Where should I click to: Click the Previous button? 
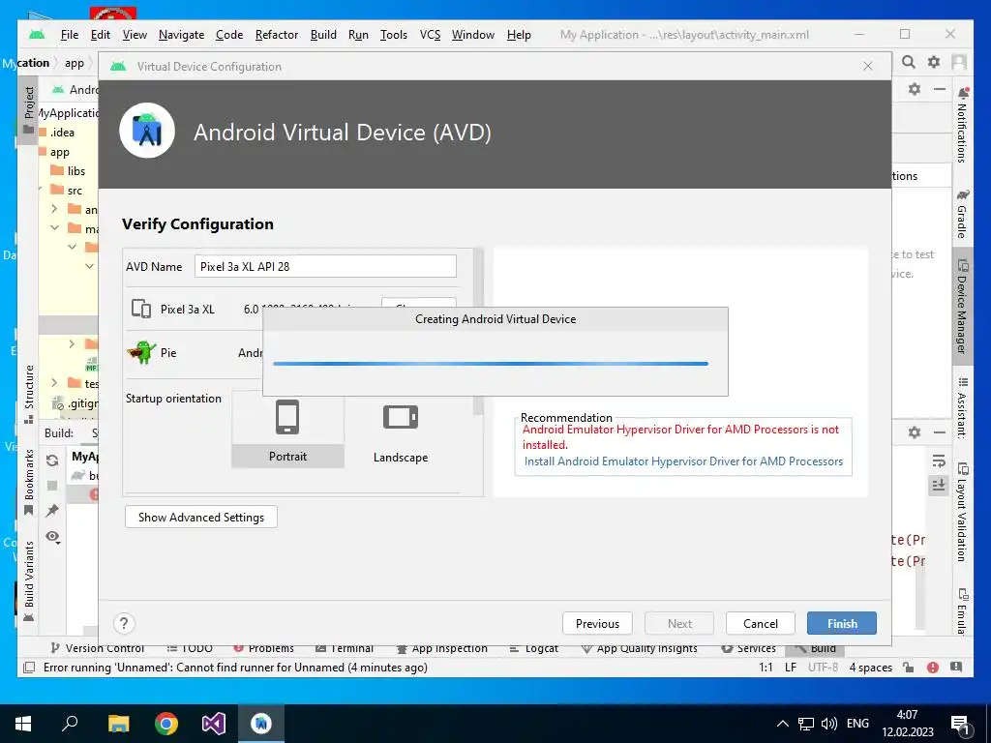pos(597,624)
